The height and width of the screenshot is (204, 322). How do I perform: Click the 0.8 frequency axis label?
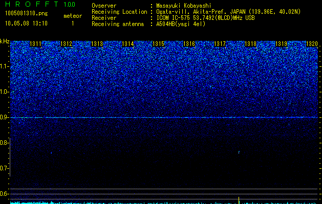pos(4,143)
